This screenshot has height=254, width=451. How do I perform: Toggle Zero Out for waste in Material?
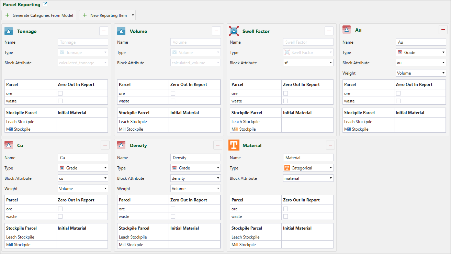pos(285,216)
